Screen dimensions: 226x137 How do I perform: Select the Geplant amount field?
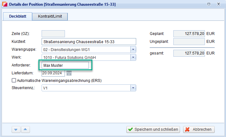point(189,34)
